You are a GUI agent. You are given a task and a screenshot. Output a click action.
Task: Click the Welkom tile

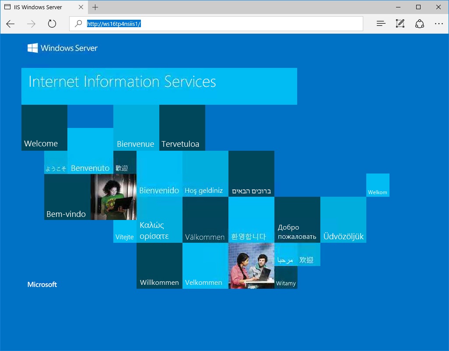tap(378, 185)
